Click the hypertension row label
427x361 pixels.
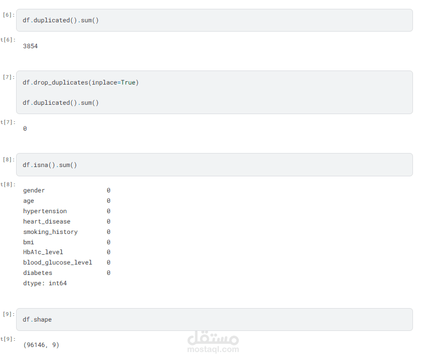45,211
